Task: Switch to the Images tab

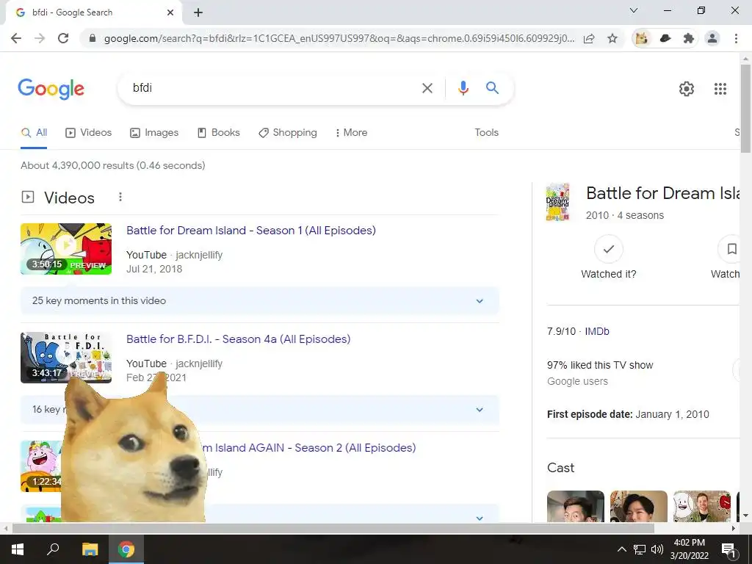Action: coord(154,132)
